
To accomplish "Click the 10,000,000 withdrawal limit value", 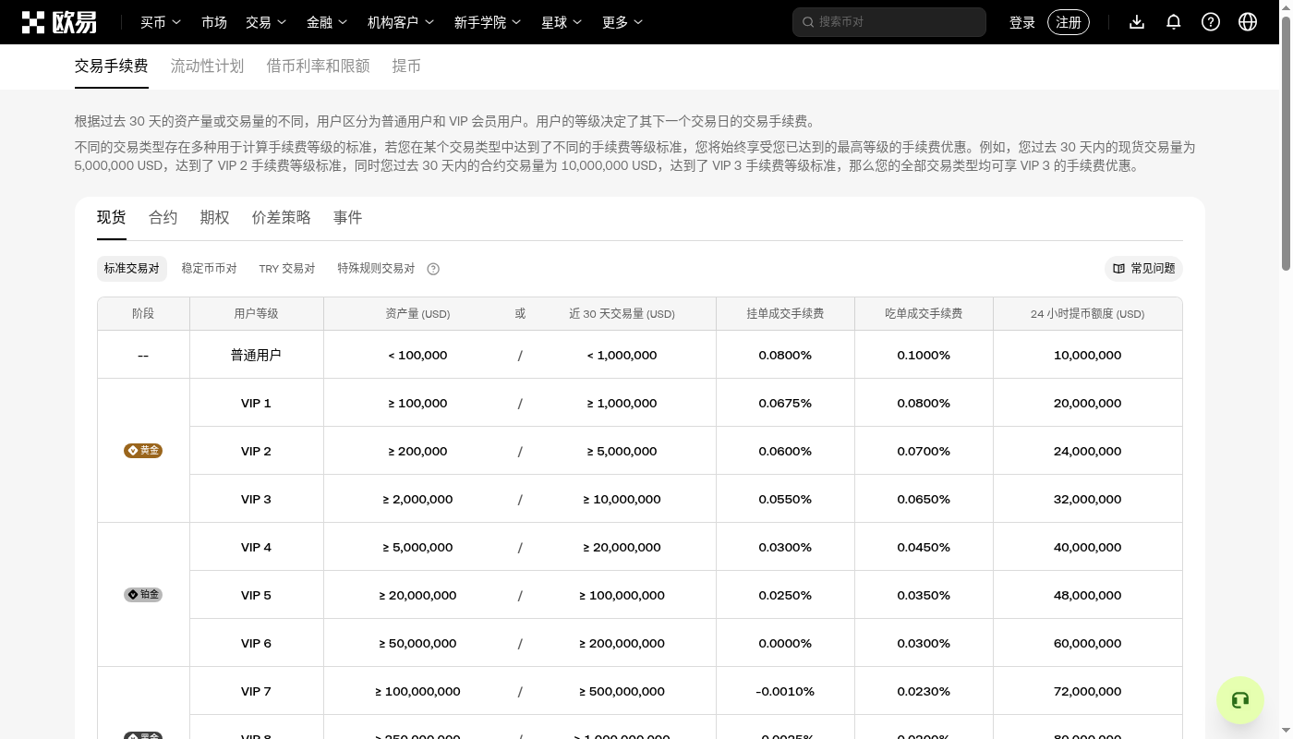I will click(1088, 356).
